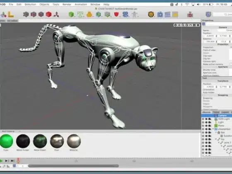The image size is (232, 174).
Task: Click the viewport zoom magnifier control
Action: (183, 25)
